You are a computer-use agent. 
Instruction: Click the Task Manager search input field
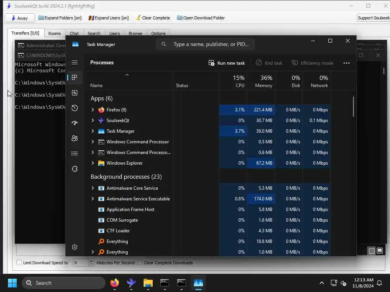click(205, 44)
